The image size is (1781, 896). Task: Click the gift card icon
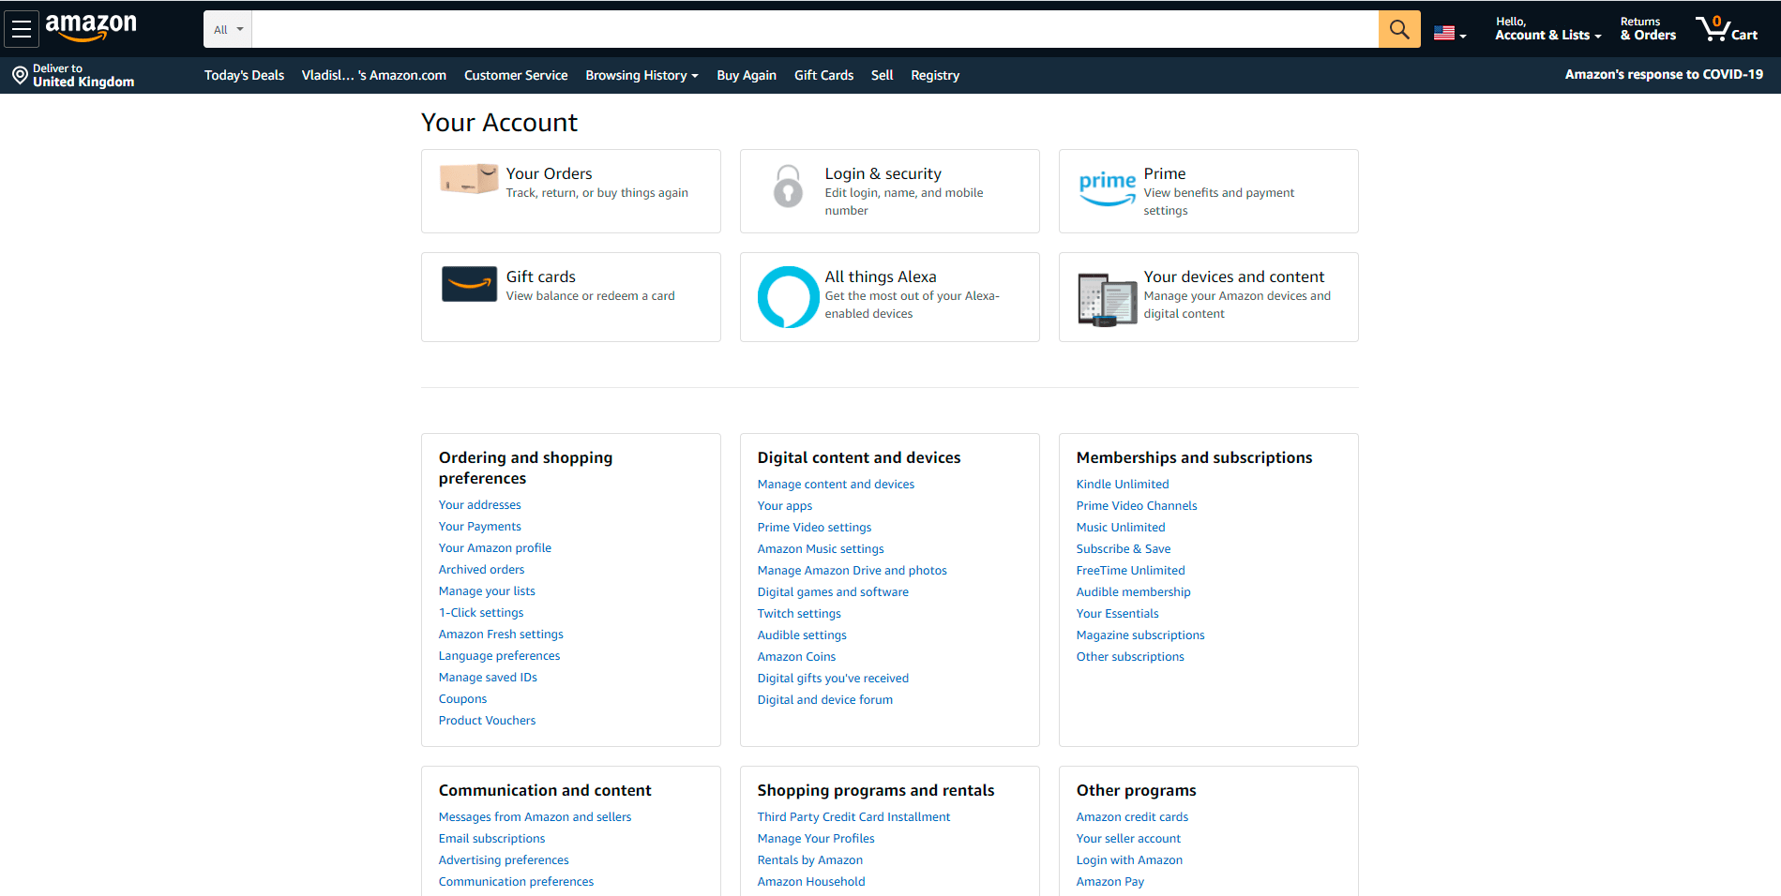(x=469, y=283)
